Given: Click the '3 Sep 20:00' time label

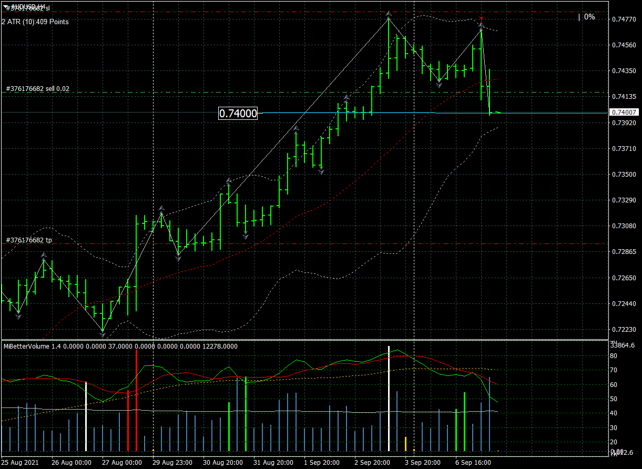Looking at the screenshot, I should 423,463.
